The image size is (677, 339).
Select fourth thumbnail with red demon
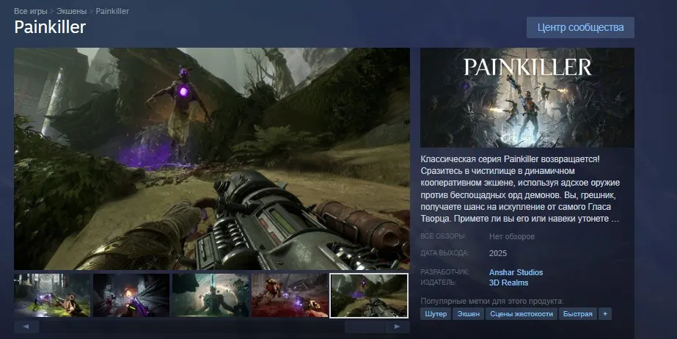(x=290, y=296)
